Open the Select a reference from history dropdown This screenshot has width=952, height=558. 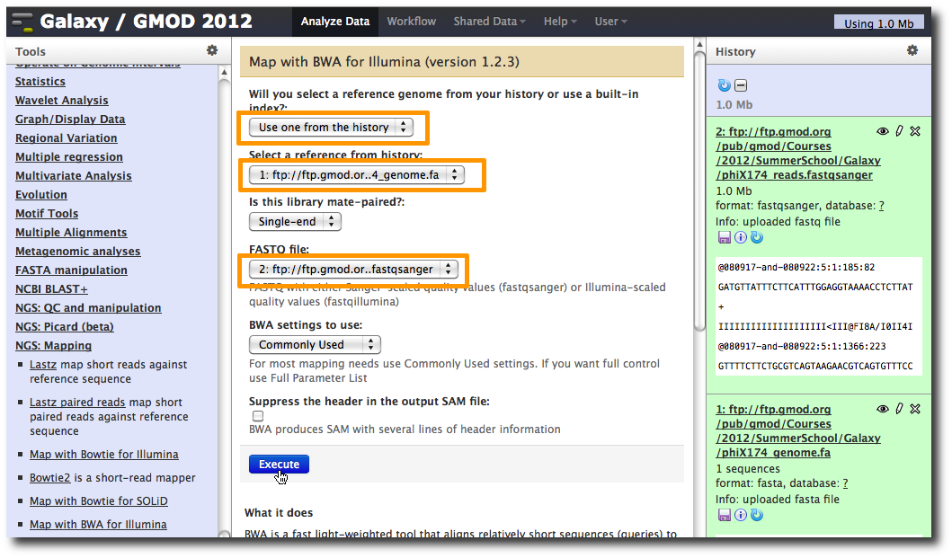tap(356, 175)
